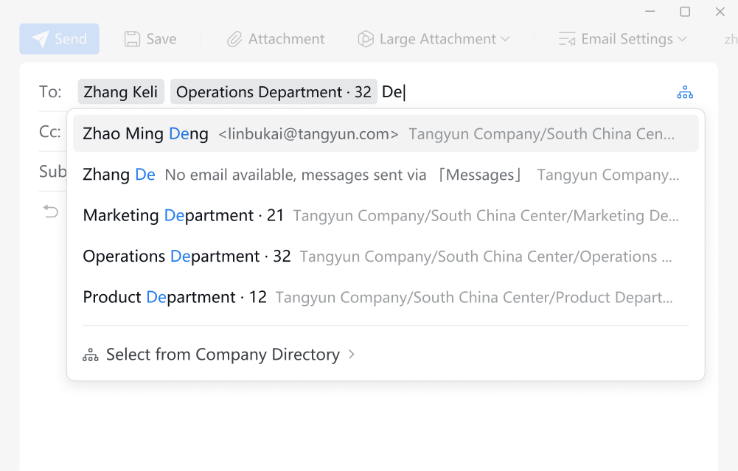Click the Zhang Keli recipient chip
This screenshot has width=738, height=471.
(x=121, y=92)
